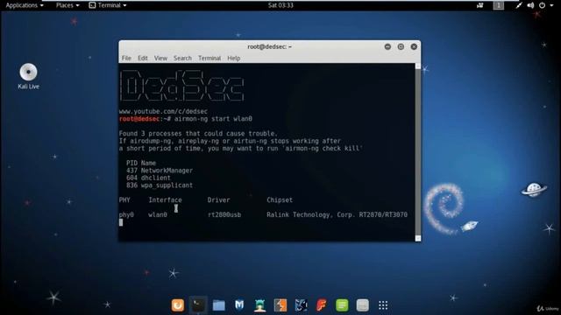Open the Firefox browser from the dock
Image resolution: width=561 pixels, height=315 pixels.
point(178,305)
